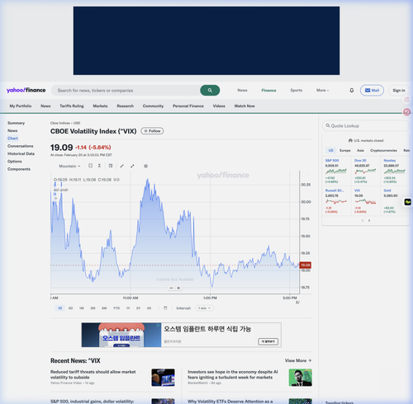Open chart settings gear icon
This screenshot has height=404, width=413.
145,166
